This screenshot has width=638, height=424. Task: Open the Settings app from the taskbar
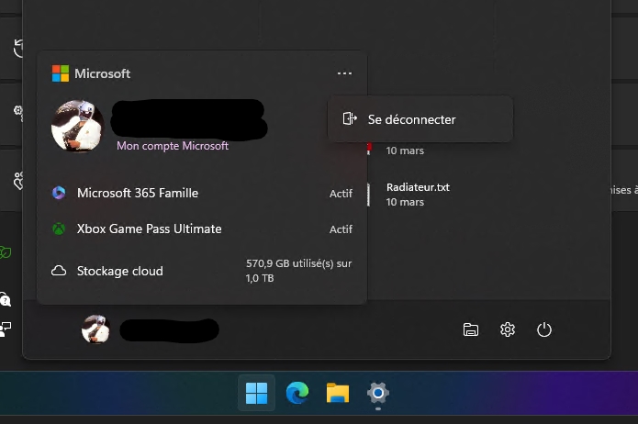click(x=377, y=394)
